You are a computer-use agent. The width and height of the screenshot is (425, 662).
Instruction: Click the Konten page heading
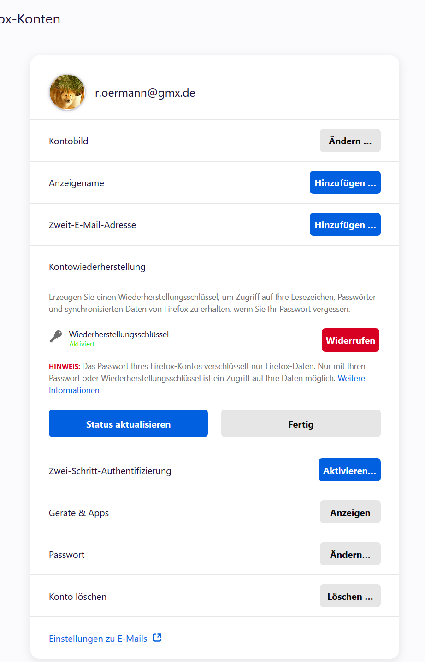(30, 19)
